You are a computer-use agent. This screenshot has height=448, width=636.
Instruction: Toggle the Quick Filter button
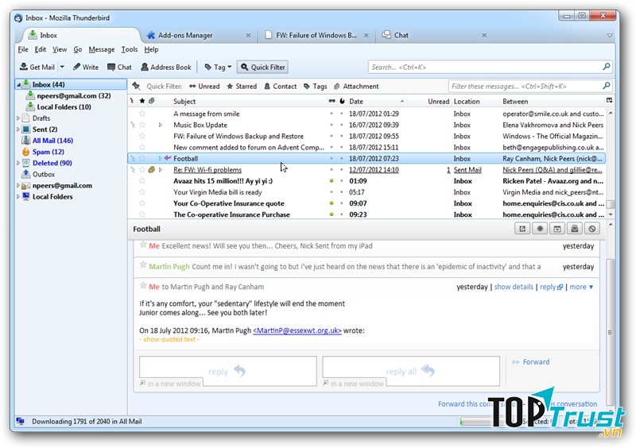pyautogui.click(x=263, y=67)
